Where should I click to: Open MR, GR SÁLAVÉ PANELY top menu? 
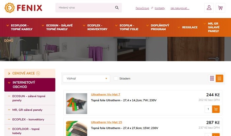click(214, 27)
